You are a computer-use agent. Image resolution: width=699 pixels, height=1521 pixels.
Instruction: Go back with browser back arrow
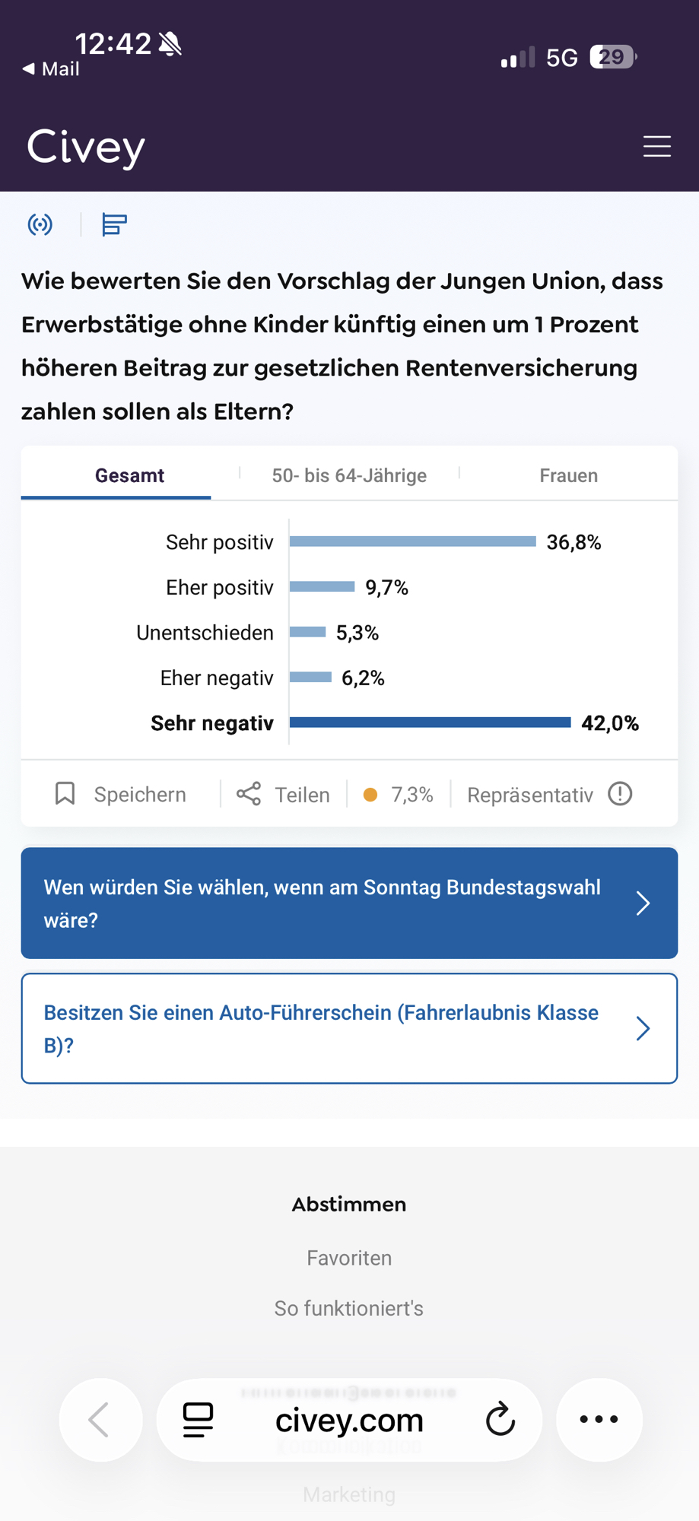[100, 1419]
